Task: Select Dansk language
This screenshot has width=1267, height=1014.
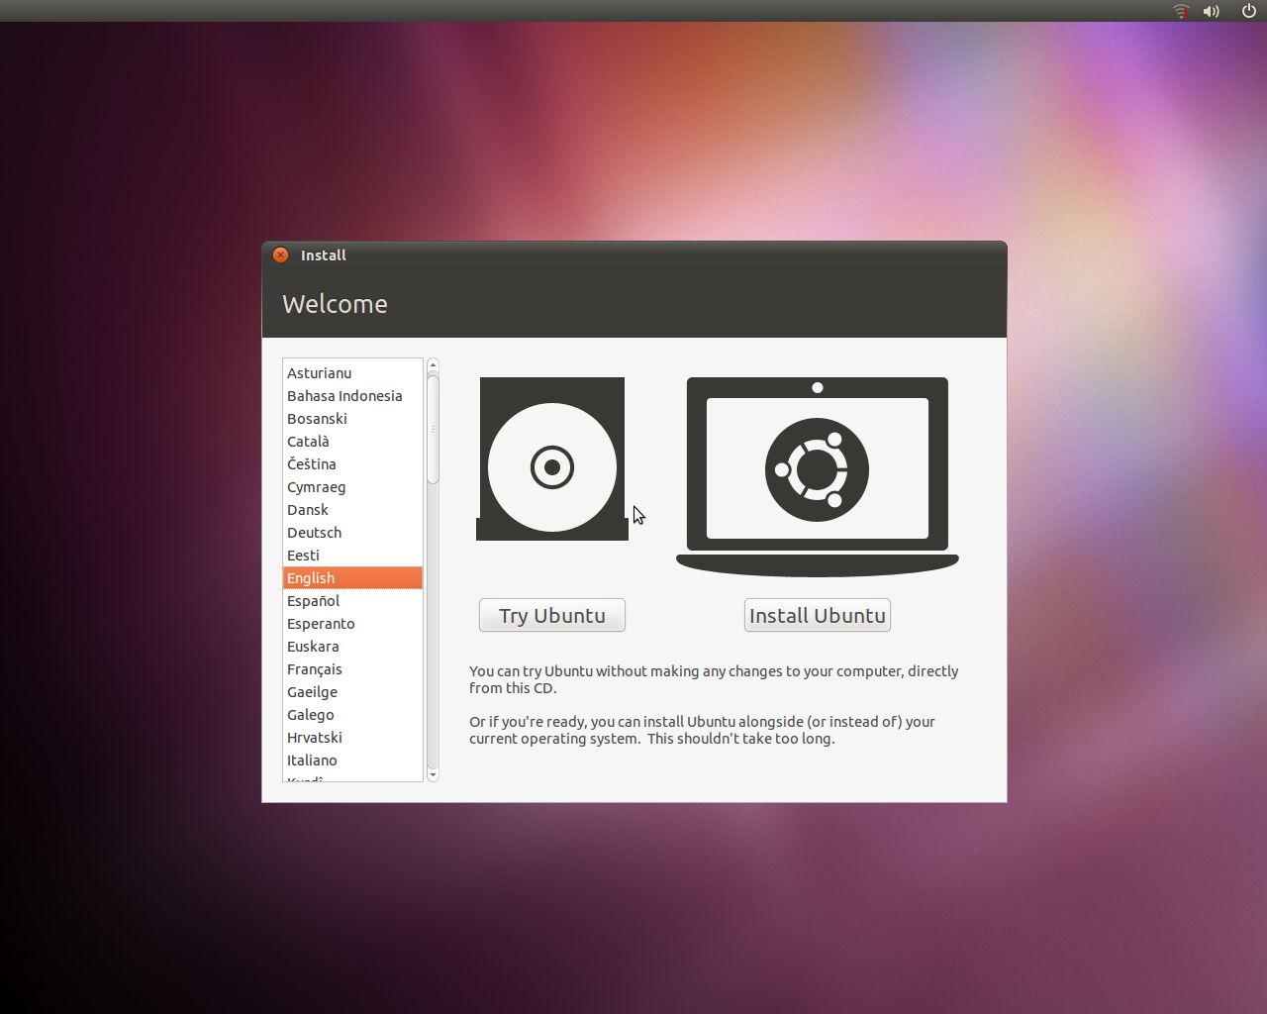Action: pos(352,510)
